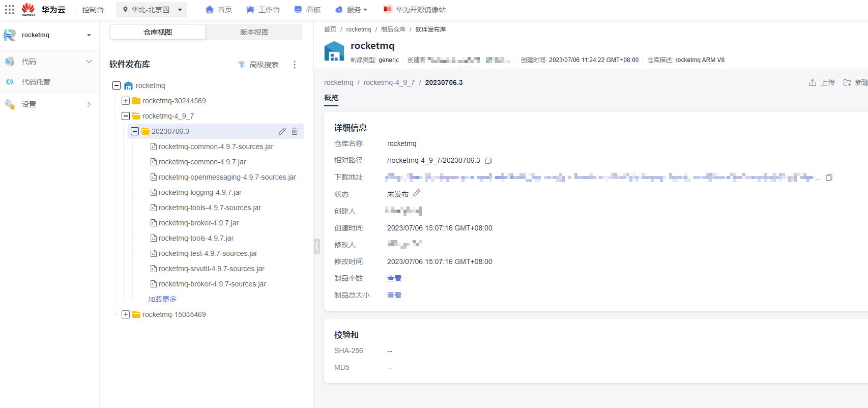Screen dimensions: 868x408
Task: Click the 上传 upload icon
Action: pos(813,82)
